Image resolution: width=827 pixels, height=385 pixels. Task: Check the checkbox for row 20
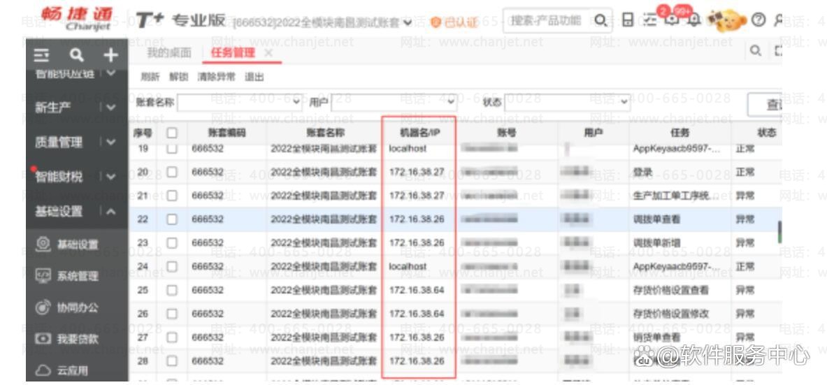(x=172, y=173)
